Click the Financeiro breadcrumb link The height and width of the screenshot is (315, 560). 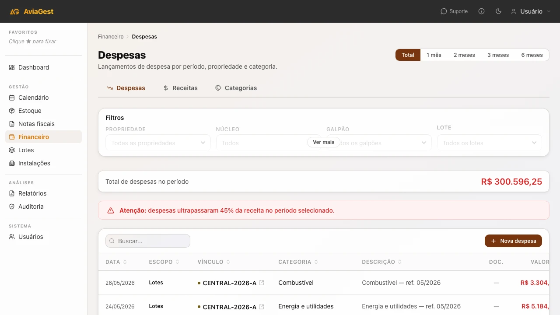point(111,37)
